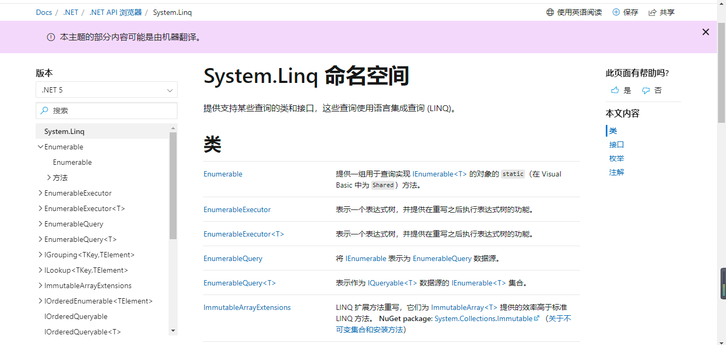Screen dimensions: 726x345
Task: Expand the EnumerableQuery<T> tree node
Action: pos(40,239)
